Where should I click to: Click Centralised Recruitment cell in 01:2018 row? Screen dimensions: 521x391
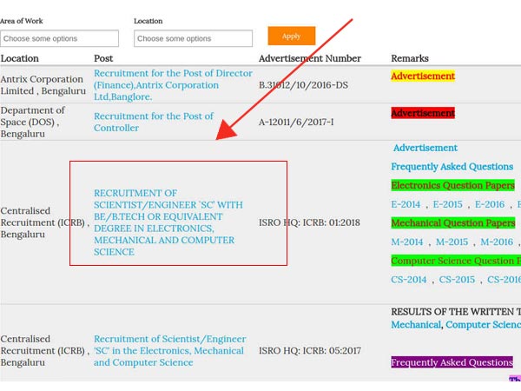tap(45, 222)
